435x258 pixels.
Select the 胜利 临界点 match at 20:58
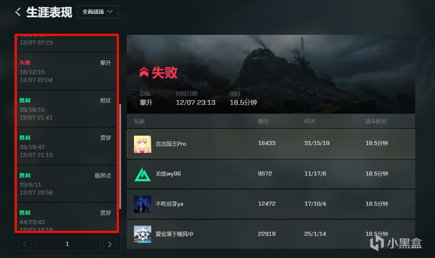[x=66, y=184]
